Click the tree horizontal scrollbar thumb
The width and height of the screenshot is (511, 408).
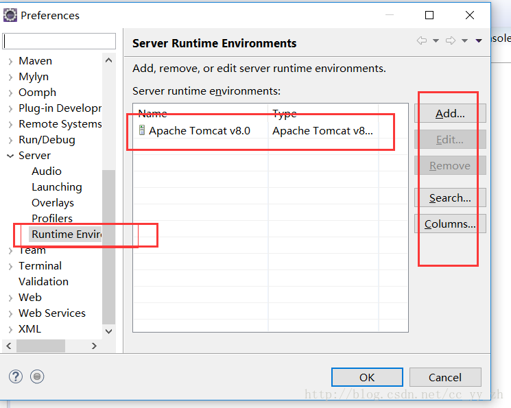[40, 346]
